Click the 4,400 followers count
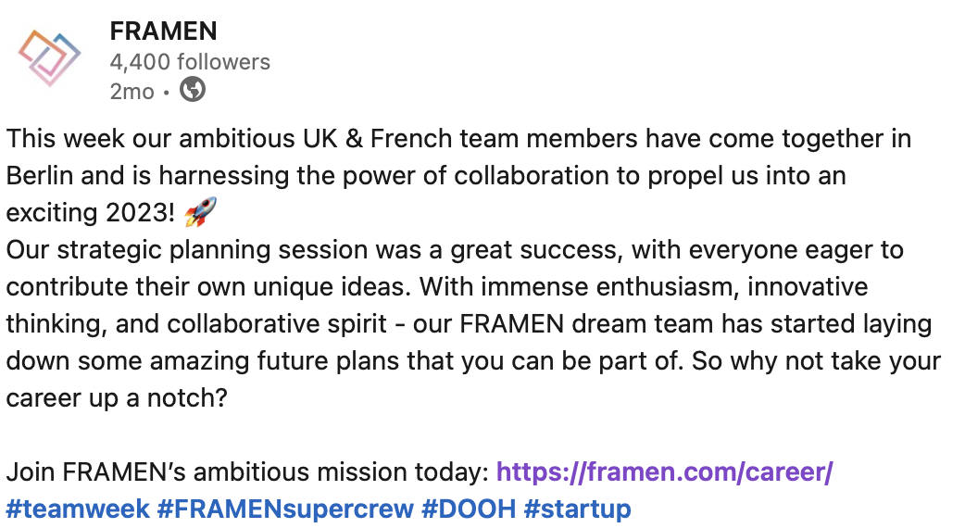The width and height of the screenshot is (965, 528). tap(190, 62)
